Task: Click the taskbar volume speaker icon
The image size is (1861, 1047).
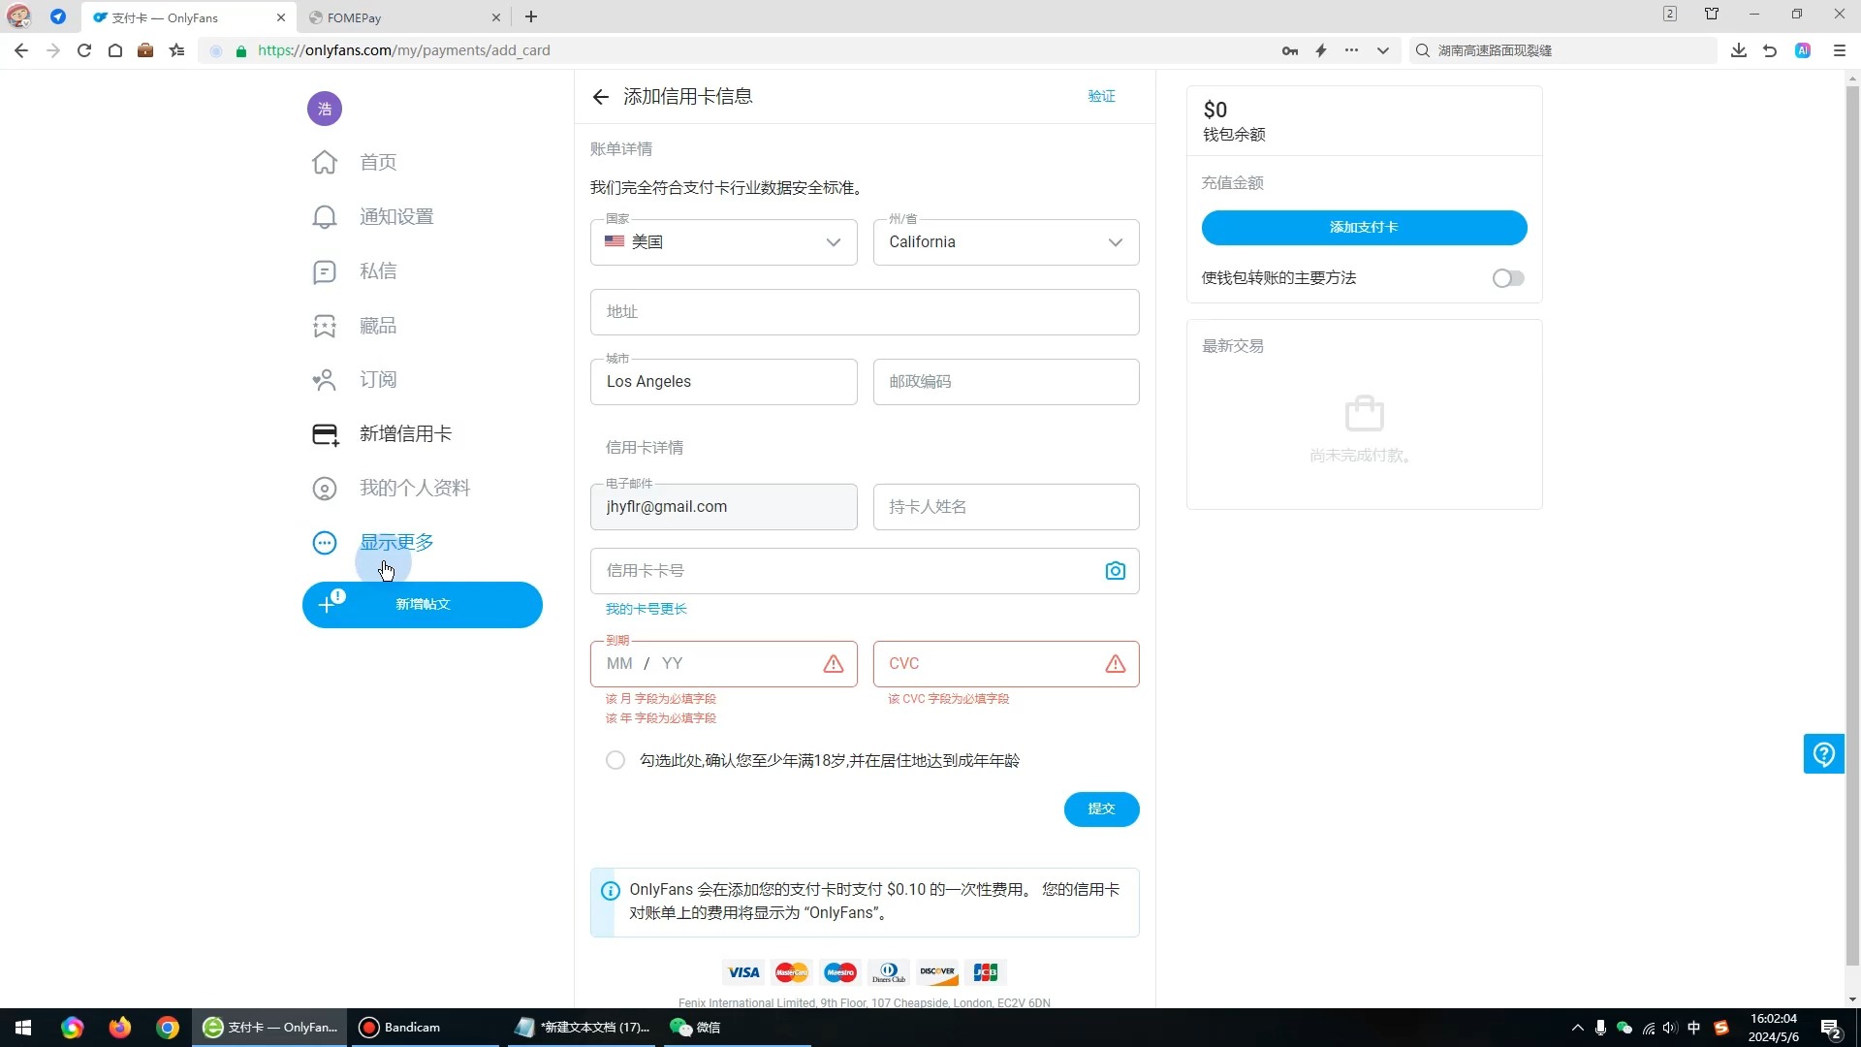Action: pos(1669,1028)
